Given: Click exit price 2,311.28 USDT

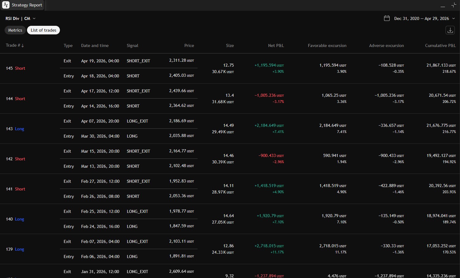Looking at the screenshot, I should [181, 61].
